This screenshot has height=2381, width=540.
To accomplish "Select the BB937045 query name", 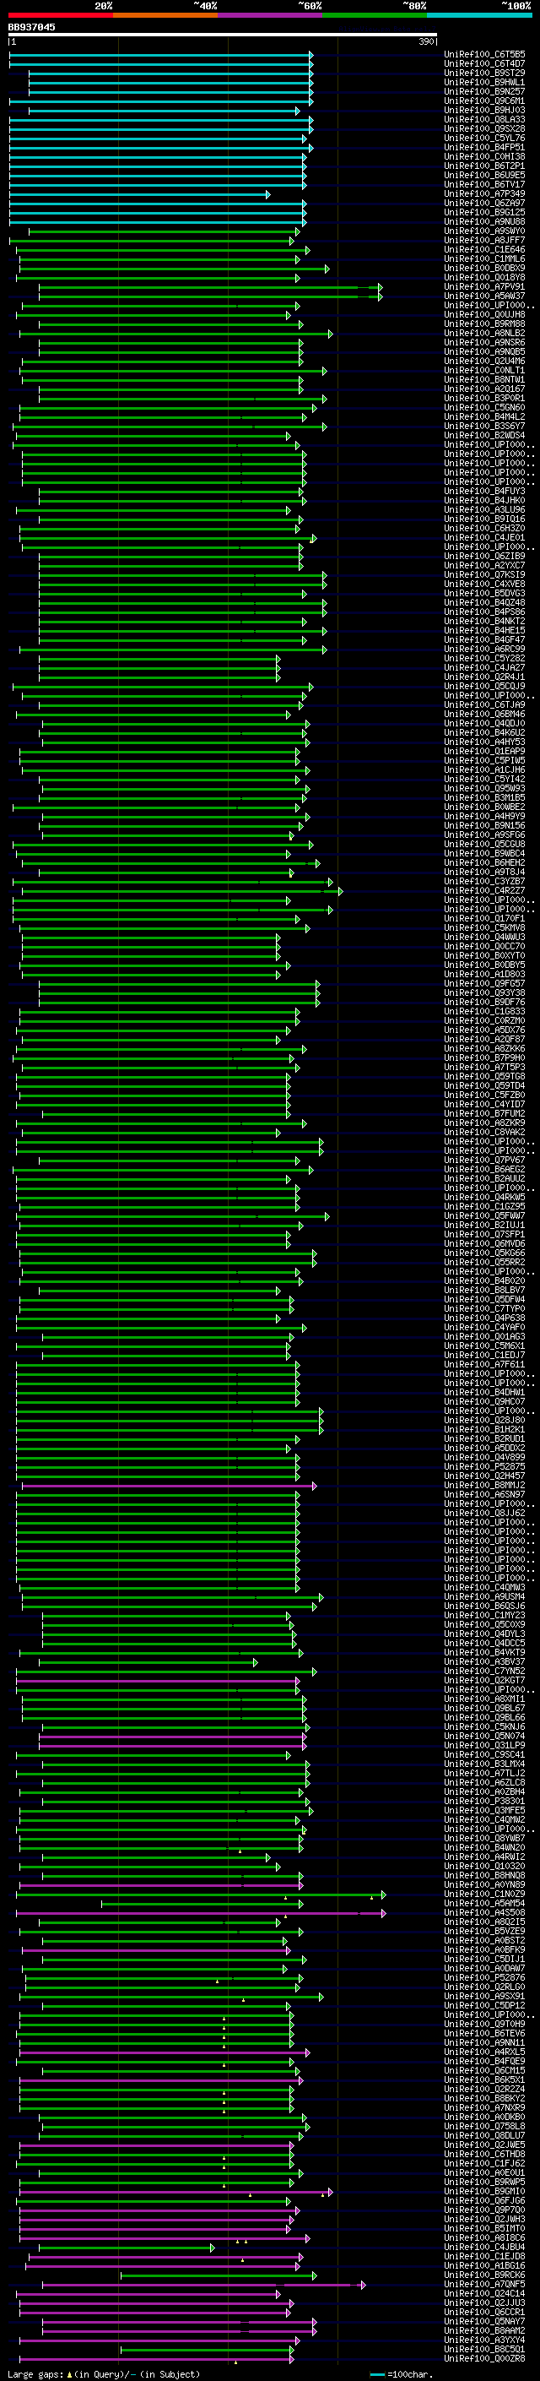I will pos(31,28).
